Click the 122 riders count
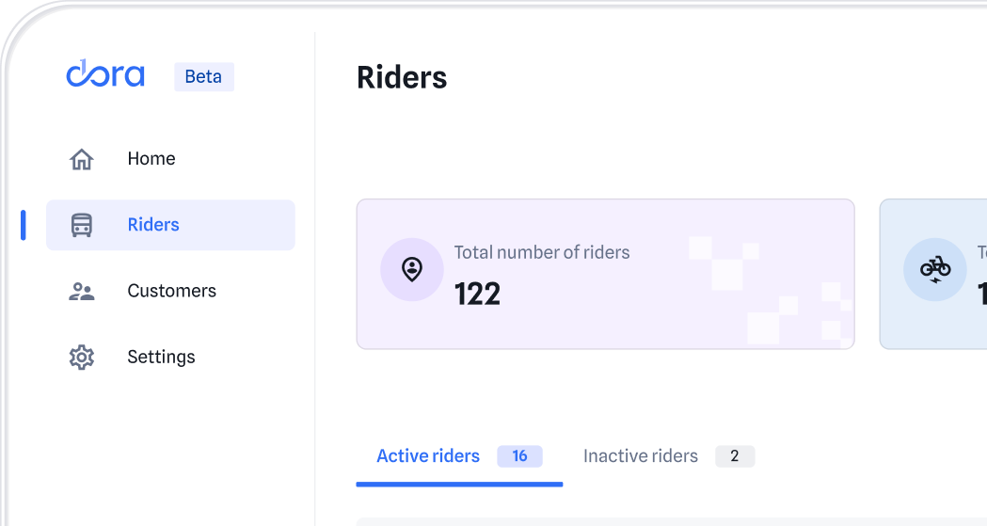The height and width of the screenshot is (526, 987). (477, 295)
